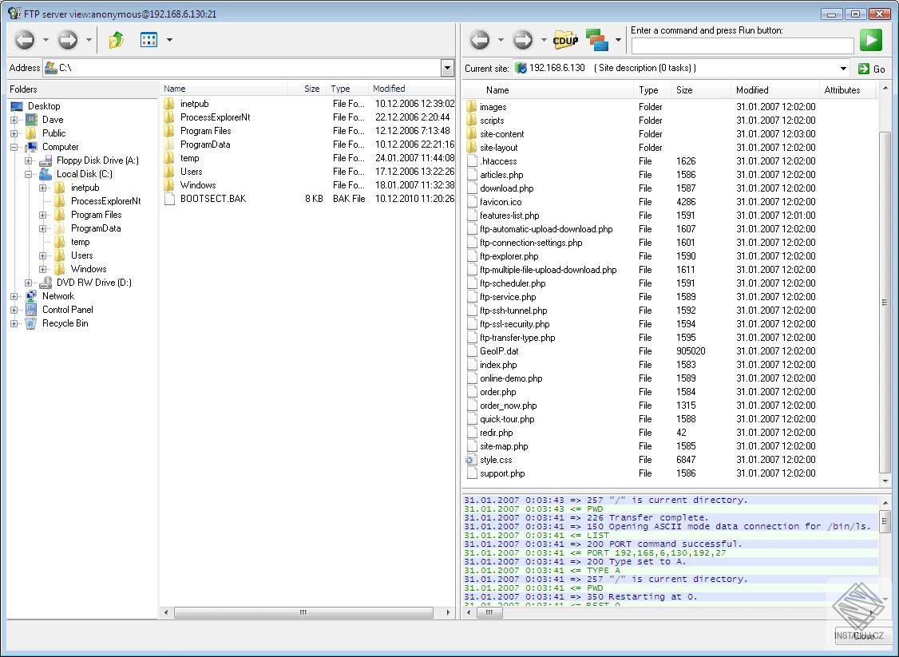
Task: Click the local pane horizontal scrollbar
Action: point(303,612)
